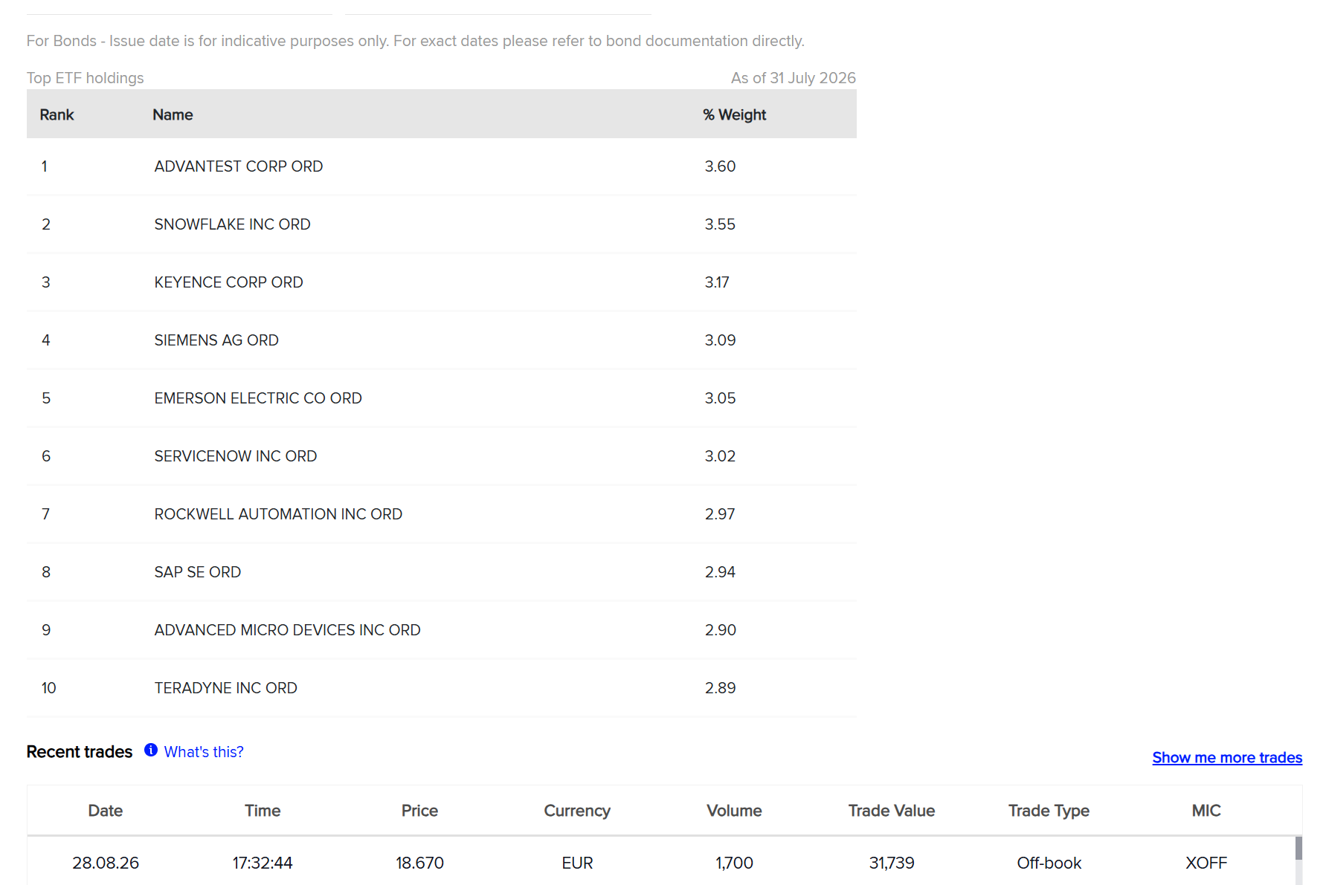This screenshot has width=1326, height=885.
Task: Click the Trade Value column header
Action: [x=892, y=811]
